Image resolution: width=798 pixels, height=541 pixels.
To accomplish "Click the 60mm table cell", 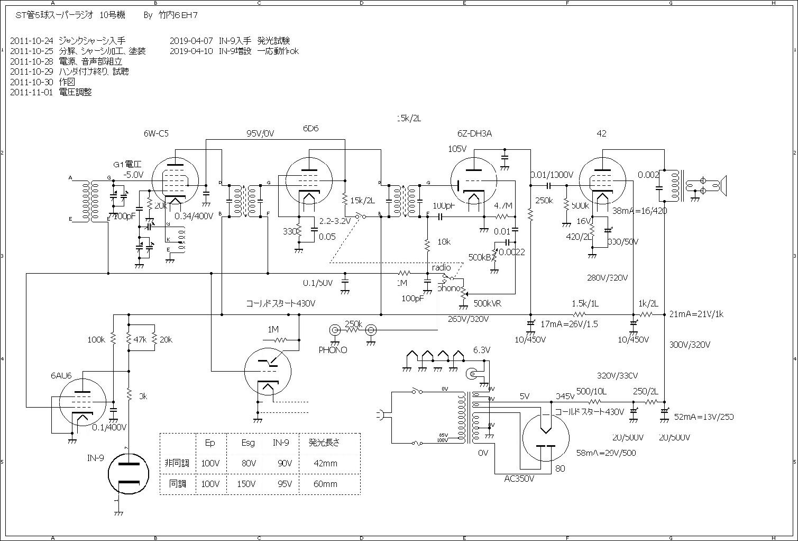I will pyautogui.click(x=325, y=484).
